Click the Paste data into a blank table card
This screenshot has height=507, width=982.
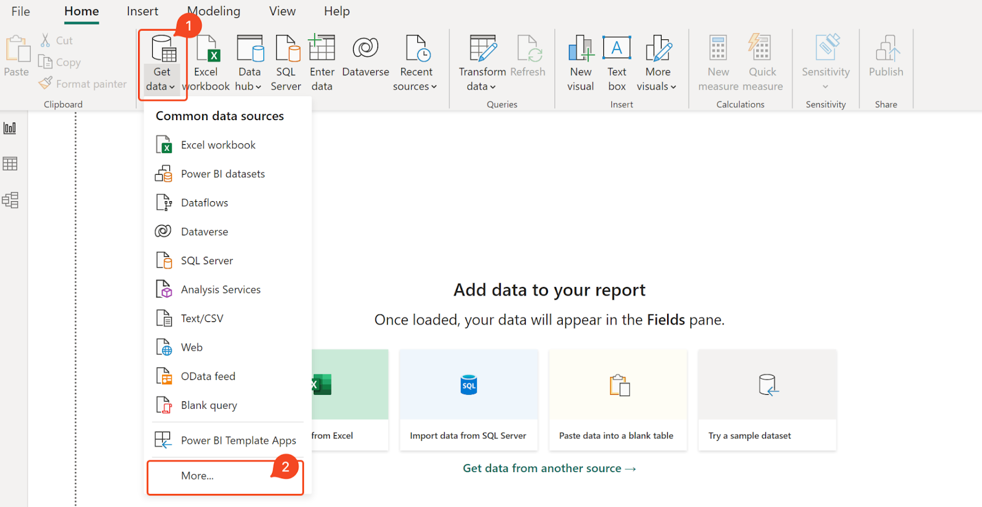617,400
